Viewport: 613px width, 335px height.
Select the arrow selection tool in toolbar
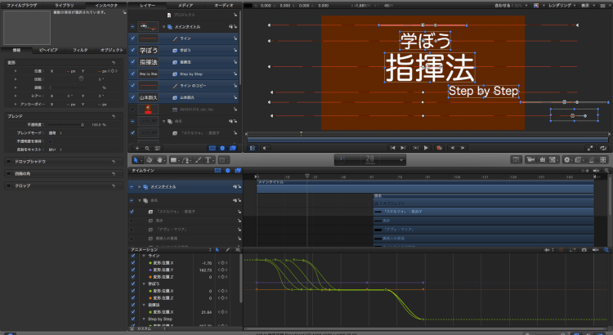coord(136,159)
